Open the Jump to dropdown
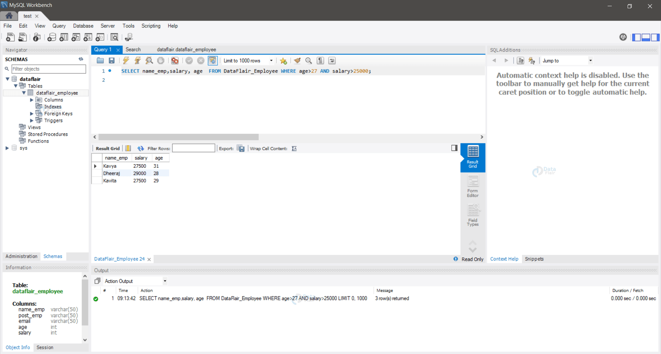This screenshot has width=661, height=354. (590, 60)
